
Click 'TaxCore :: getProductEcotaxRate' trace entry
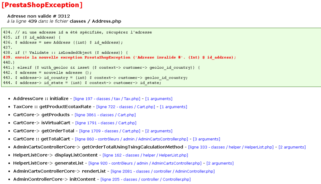tap(52, 107)
